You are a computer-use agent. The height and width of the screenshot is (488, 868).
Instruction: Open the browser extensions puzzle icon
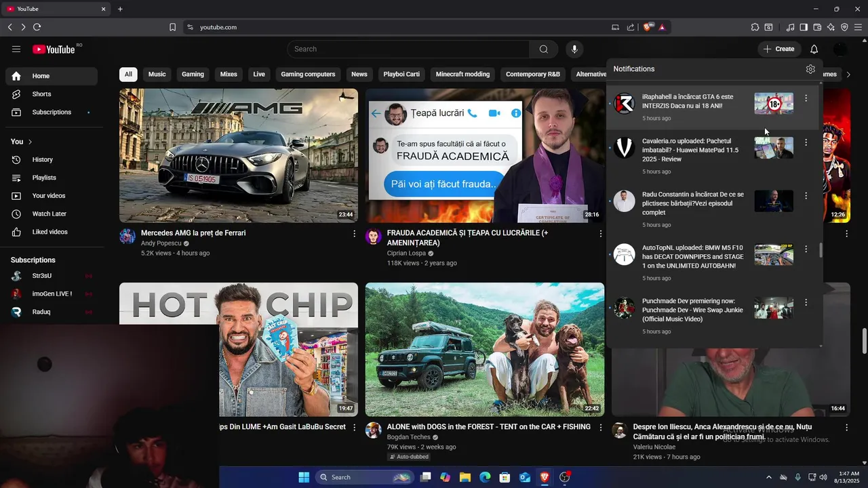point(755,27)
